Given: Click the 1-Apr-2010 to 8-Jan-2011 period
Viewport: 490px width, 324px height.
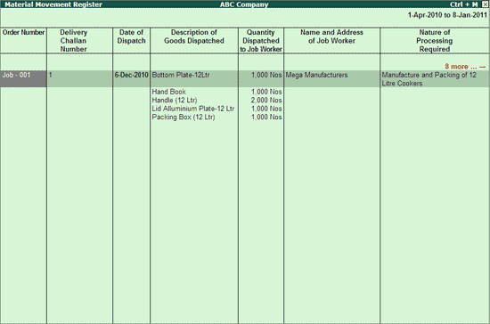Looking at the screenshot, I should (447, 15).
